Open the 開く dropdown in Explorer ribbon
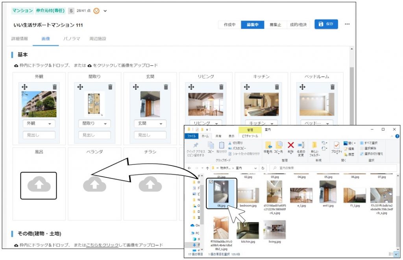403x260 pixels. (350, 143)
